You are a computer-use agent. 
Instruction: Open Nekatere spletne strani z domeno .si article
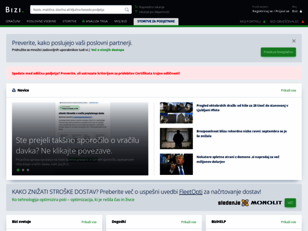point(237,159)
